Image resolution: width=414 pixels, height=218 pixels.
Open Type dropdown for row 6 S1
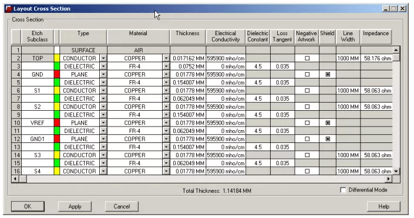click(x=103, y=90)
